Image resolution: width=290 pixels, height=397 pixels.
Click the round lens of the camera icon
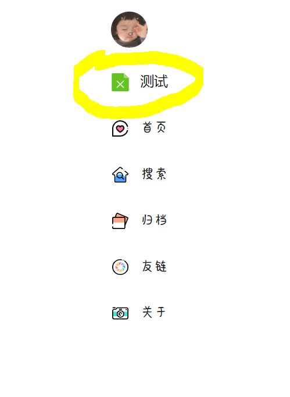[120, 314]
